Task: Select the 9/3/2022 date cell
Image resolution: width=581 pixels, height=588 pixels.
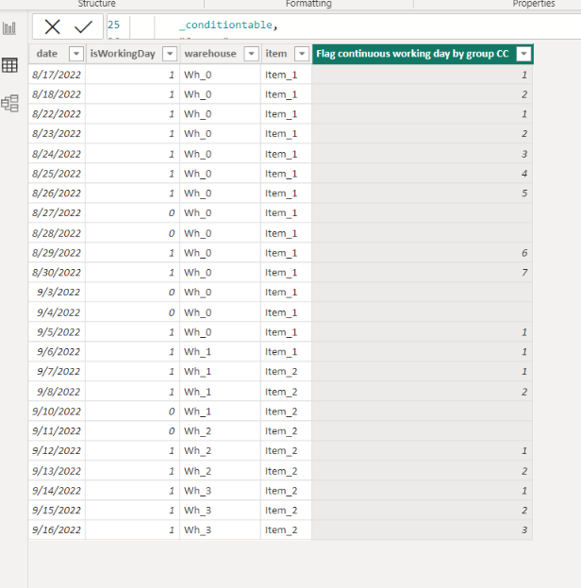Action: point(57,292)
